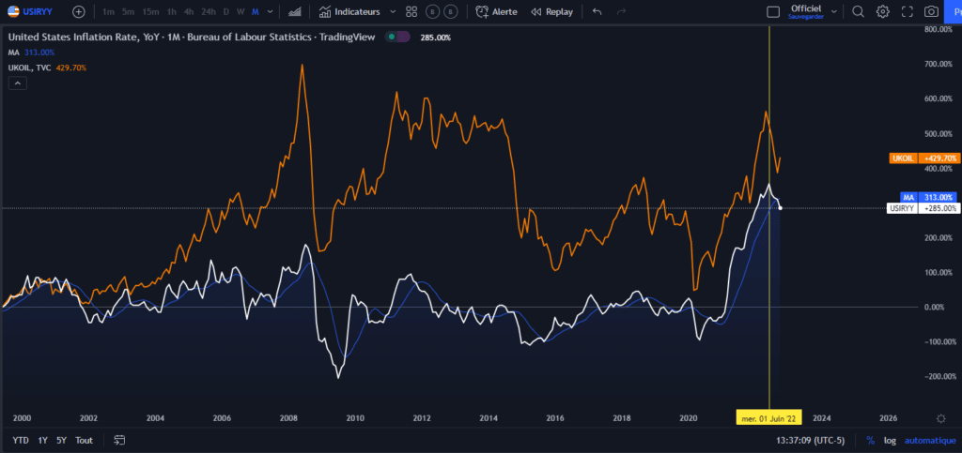Select the weekly W timeframe
The width and height of the screenshot is (962, 453).
[240, 11]
